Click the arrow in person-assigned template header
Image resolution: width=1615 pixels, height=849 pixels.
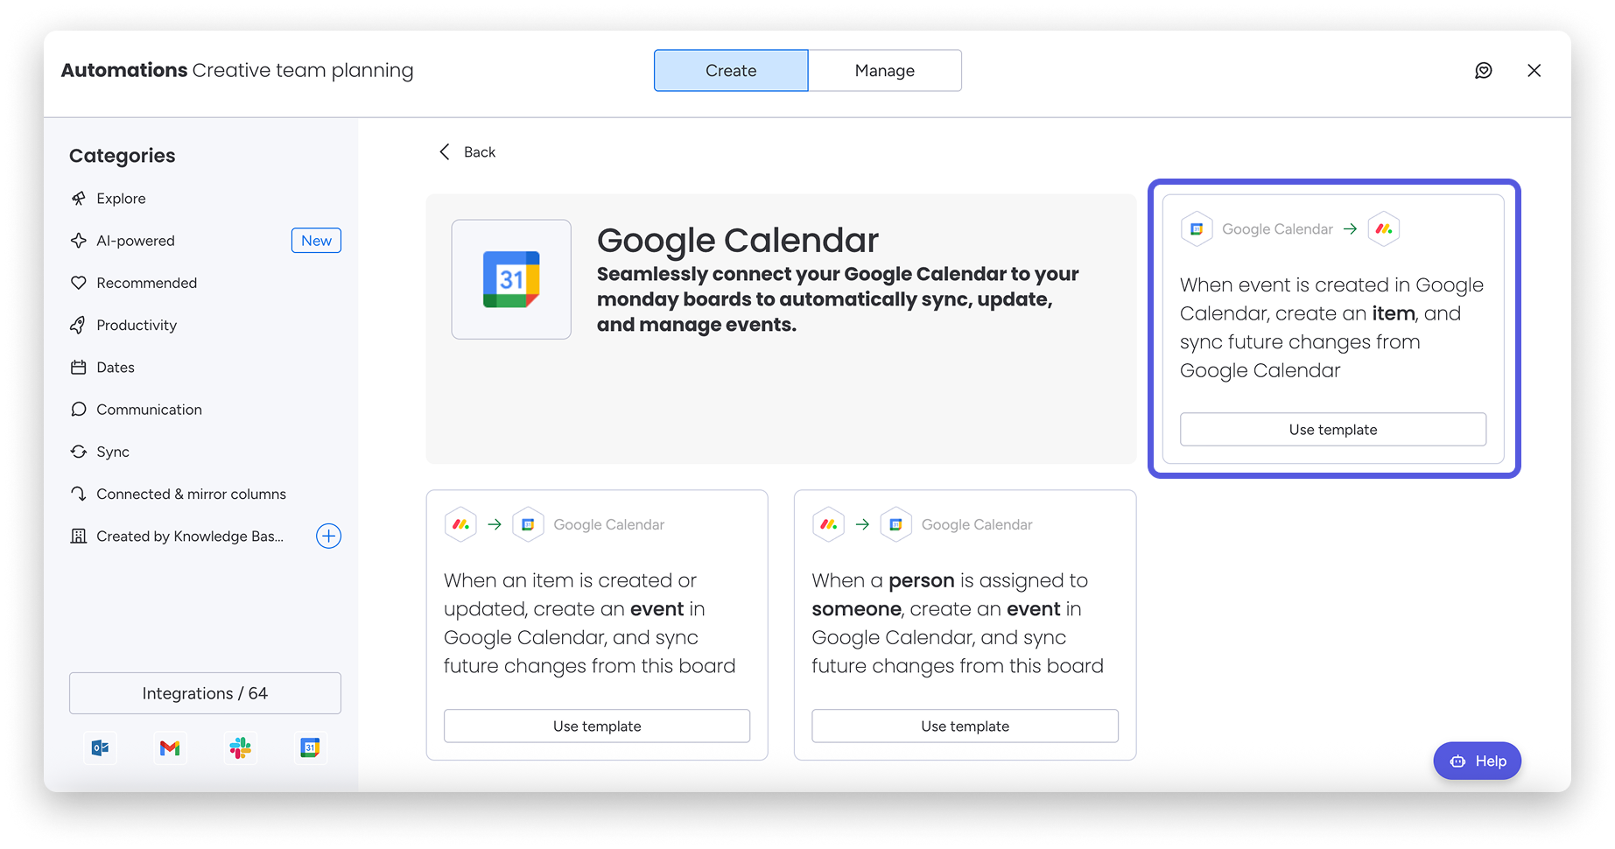[862, 524]
